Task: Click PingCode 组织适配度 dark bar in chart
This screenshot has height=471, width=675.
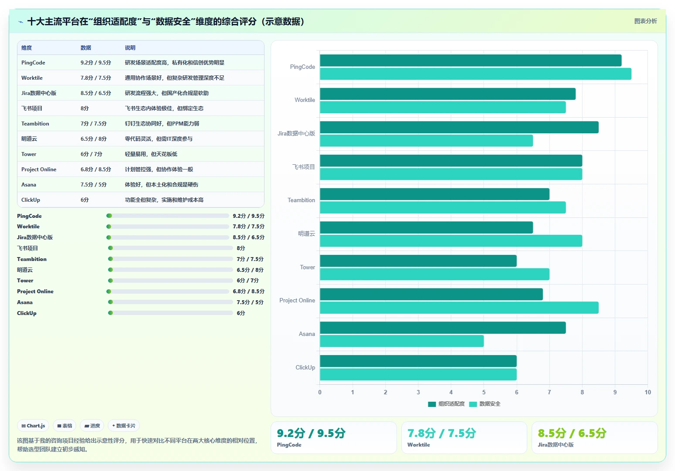Action: click(471, 61)
